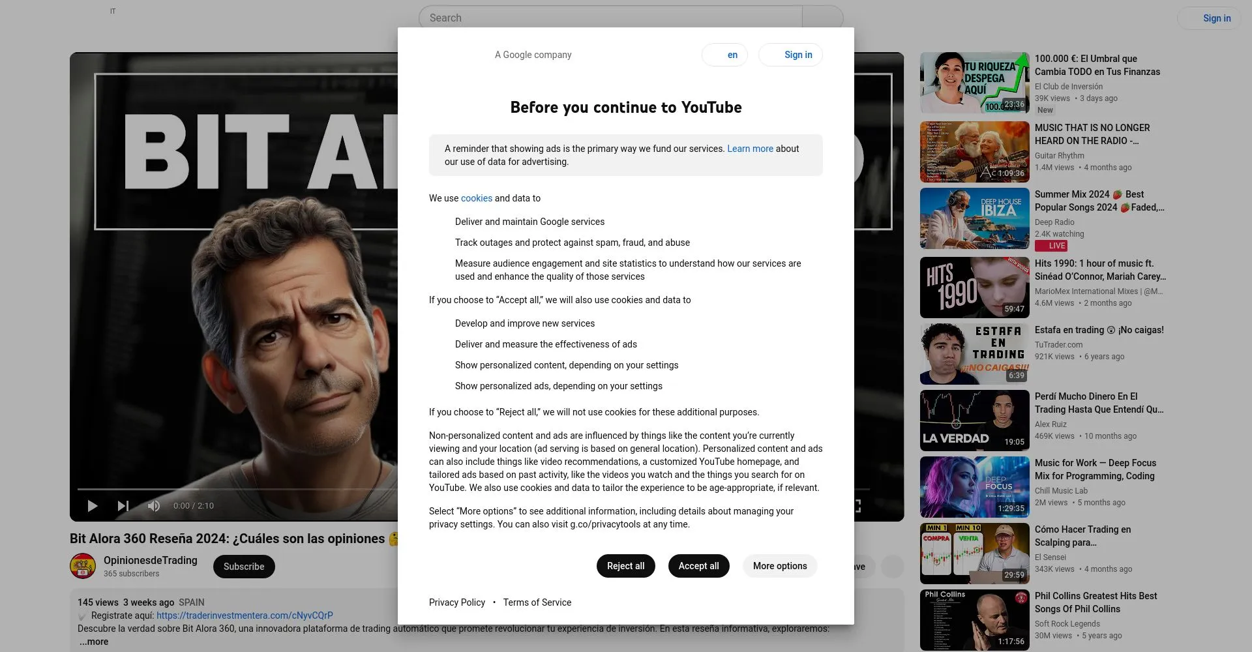
Task: Click the 0:00 / 2:10 time display
Action: coord(194,506)
